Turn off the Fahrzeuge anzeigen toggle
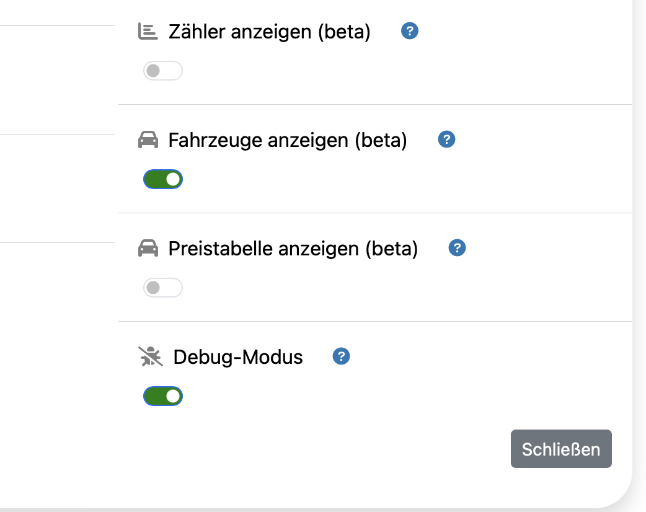646x512 pixels. 163,179
